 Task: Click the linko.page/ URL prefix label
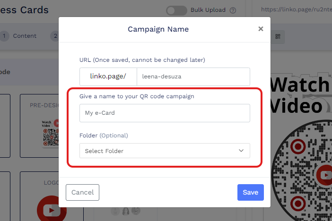[108, 77]
